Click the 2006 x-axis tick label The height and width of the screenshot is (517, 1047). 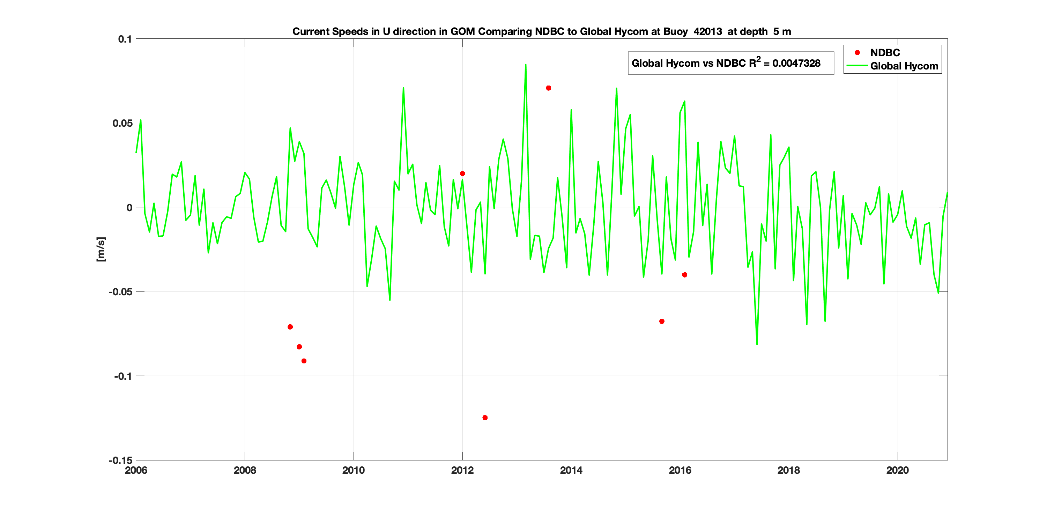(136, 470)
